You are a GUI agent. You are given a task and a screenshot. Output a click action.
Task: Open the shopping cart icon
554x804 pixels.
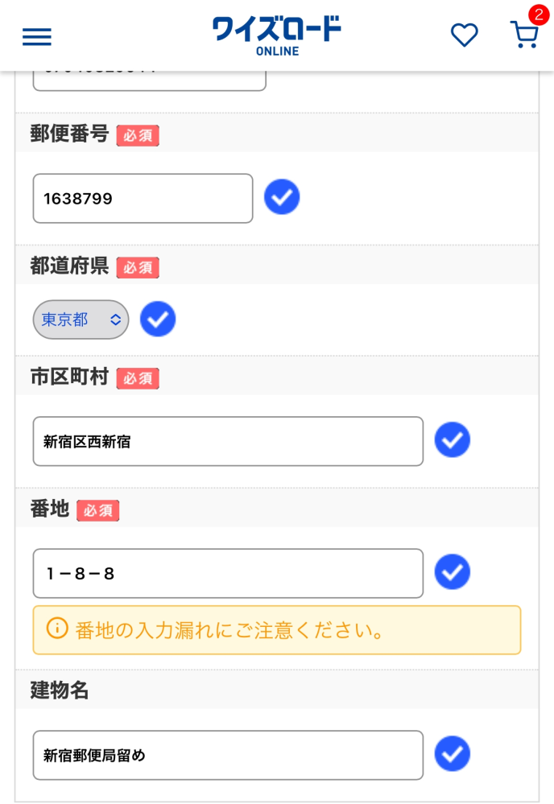coord(524,35)
